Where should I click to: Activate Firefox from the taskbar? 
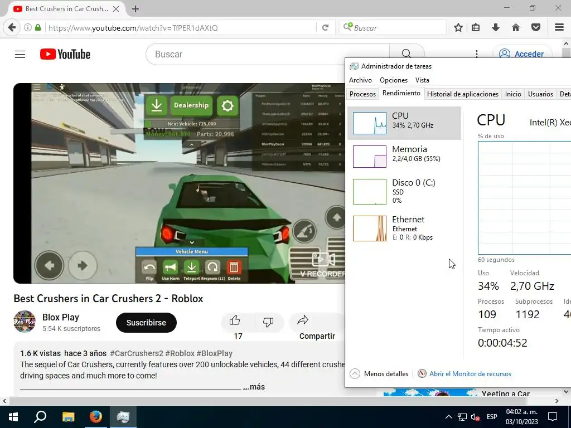pos(96,417)
